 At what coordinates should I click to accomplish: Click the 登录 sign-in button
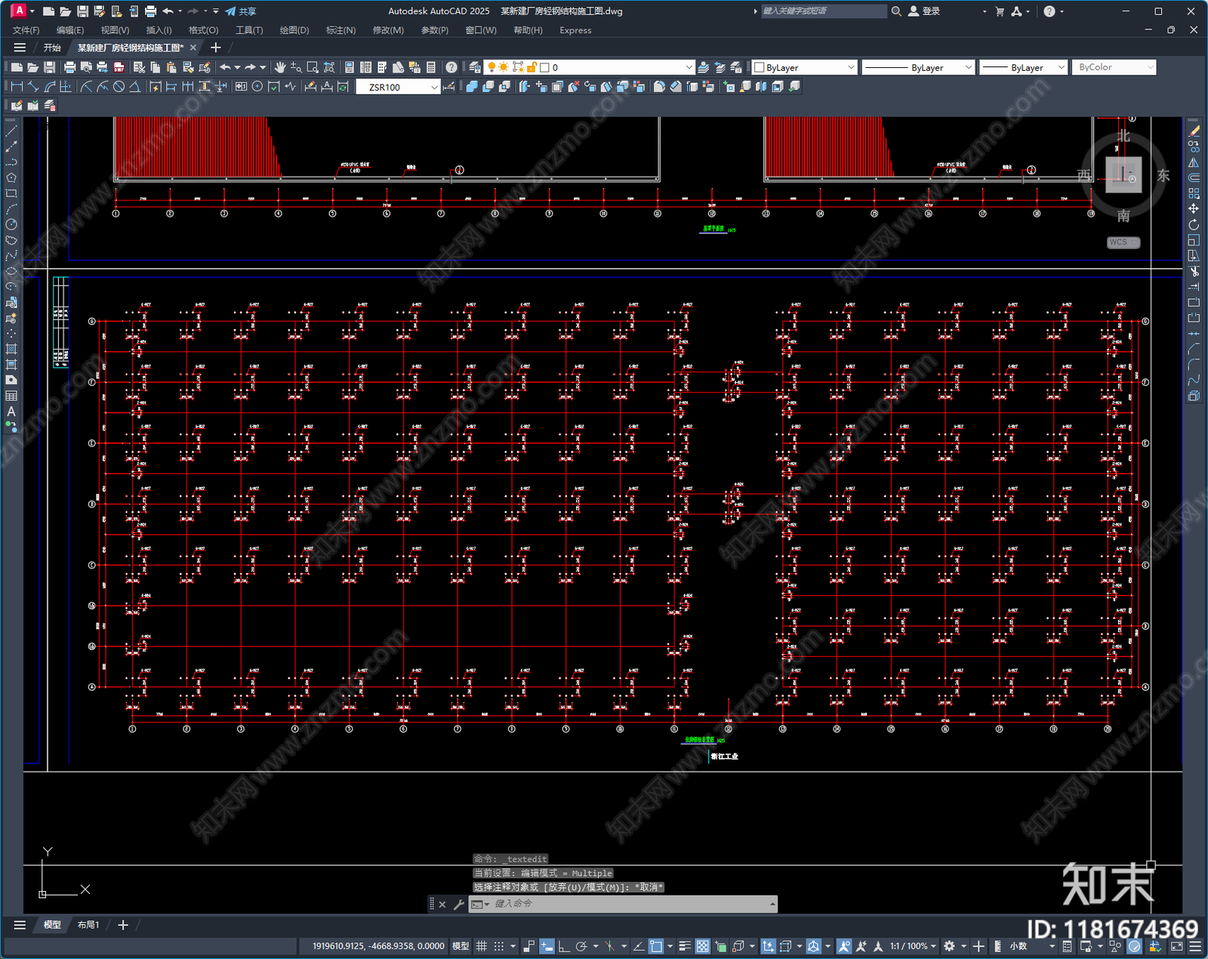pos(924,11)
